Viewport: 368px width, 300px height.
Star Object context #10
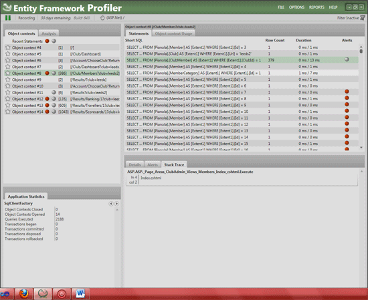(8, 86)
